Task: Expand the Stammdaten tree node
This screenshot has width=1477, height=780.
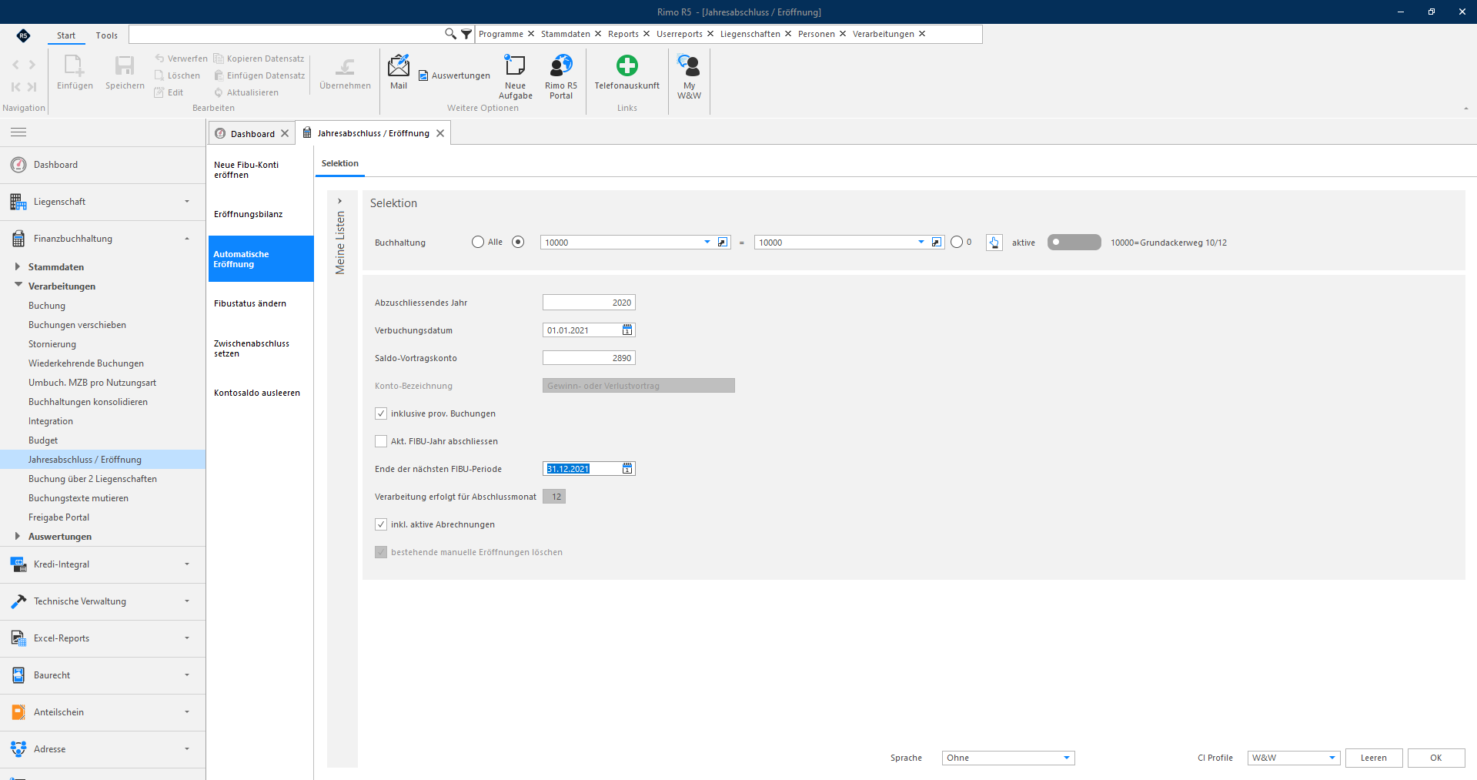Action: (x=18, y=266)
